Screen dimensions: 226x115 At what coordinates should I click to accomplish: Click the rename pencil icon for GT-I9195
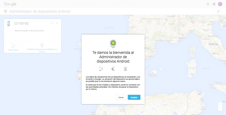(51, 23)
